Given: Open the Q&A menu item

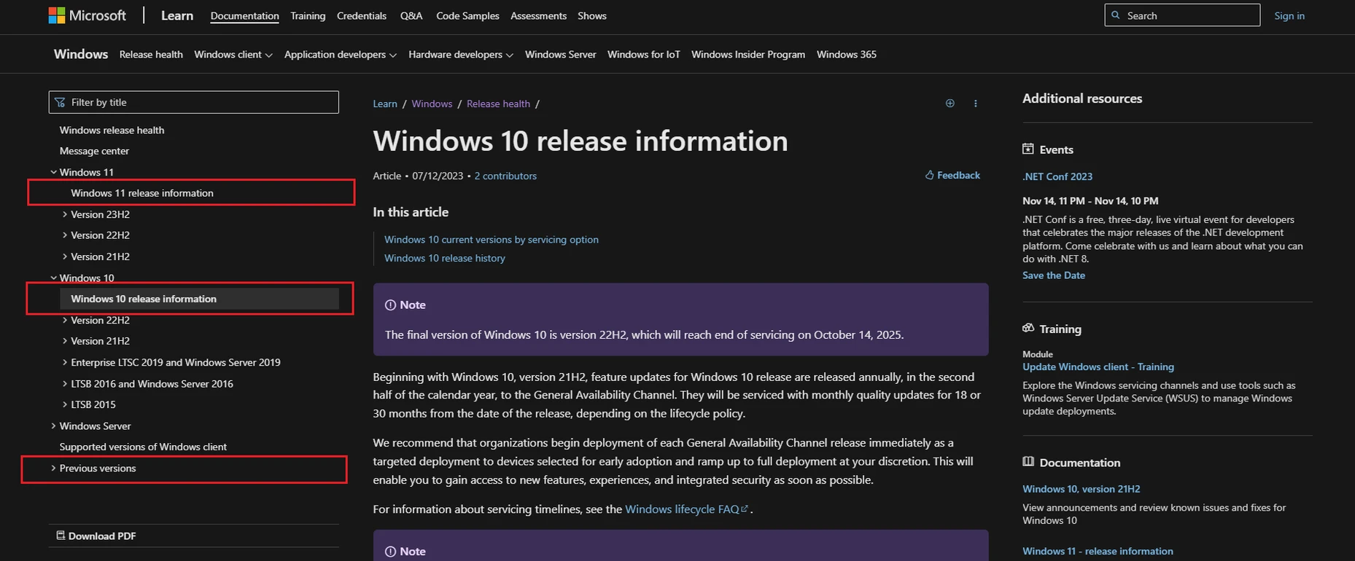Looking at the screenshot, I should point(411,16).
